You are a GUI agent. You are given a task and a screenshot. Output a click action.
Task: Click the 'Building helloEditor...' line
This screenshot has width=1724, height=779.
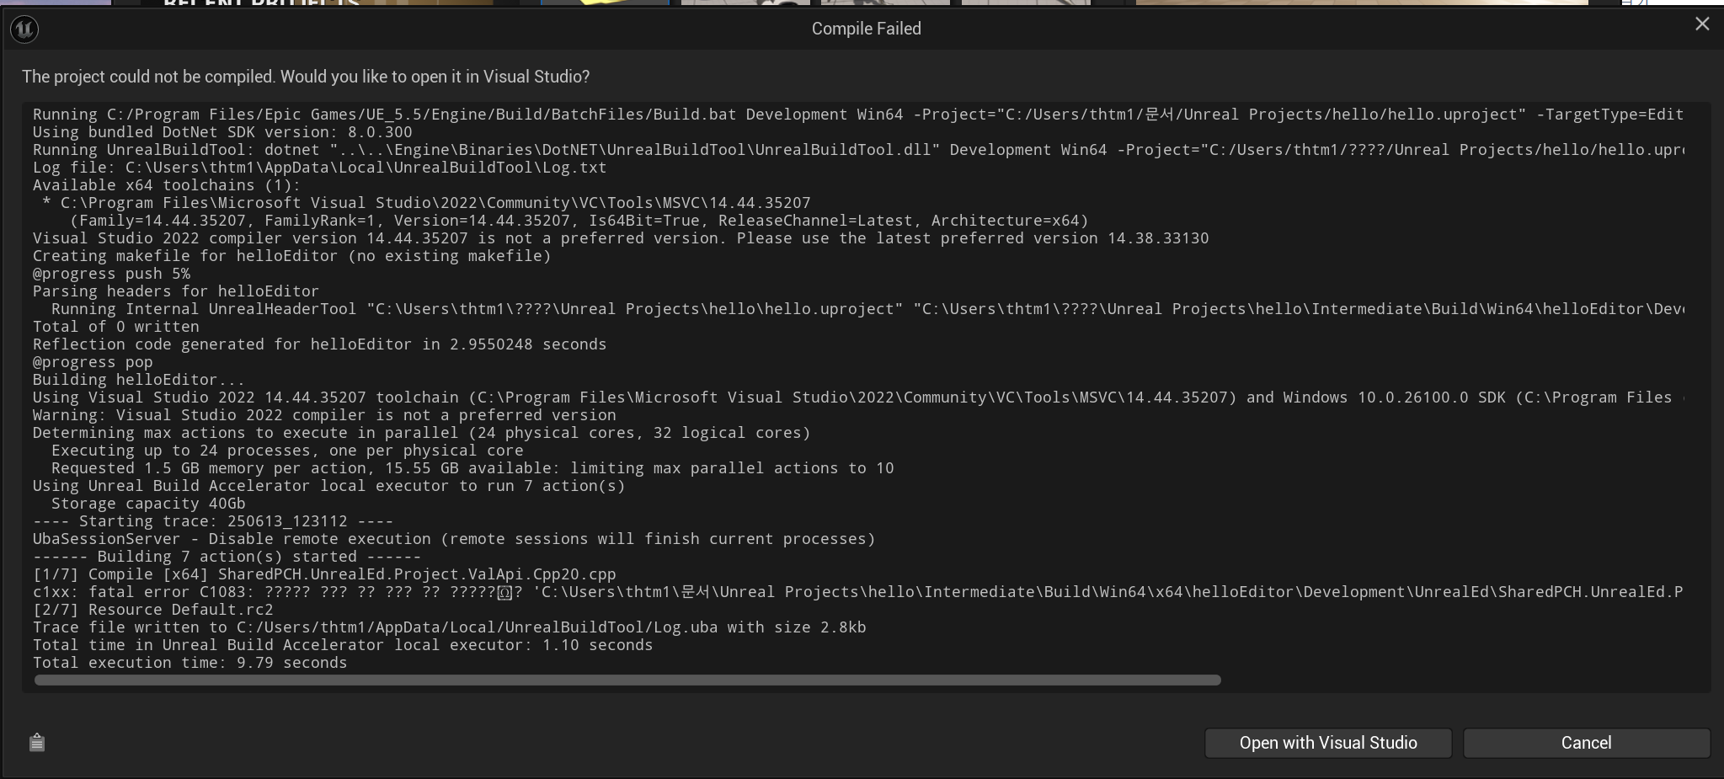click(x=139, y=380)
